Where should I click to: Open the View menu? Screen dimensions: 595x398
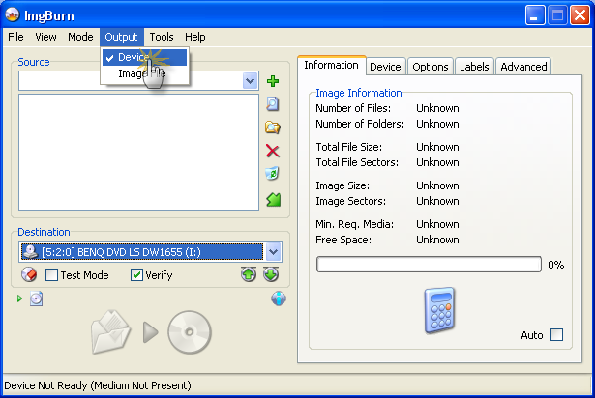tap(45, 37)
